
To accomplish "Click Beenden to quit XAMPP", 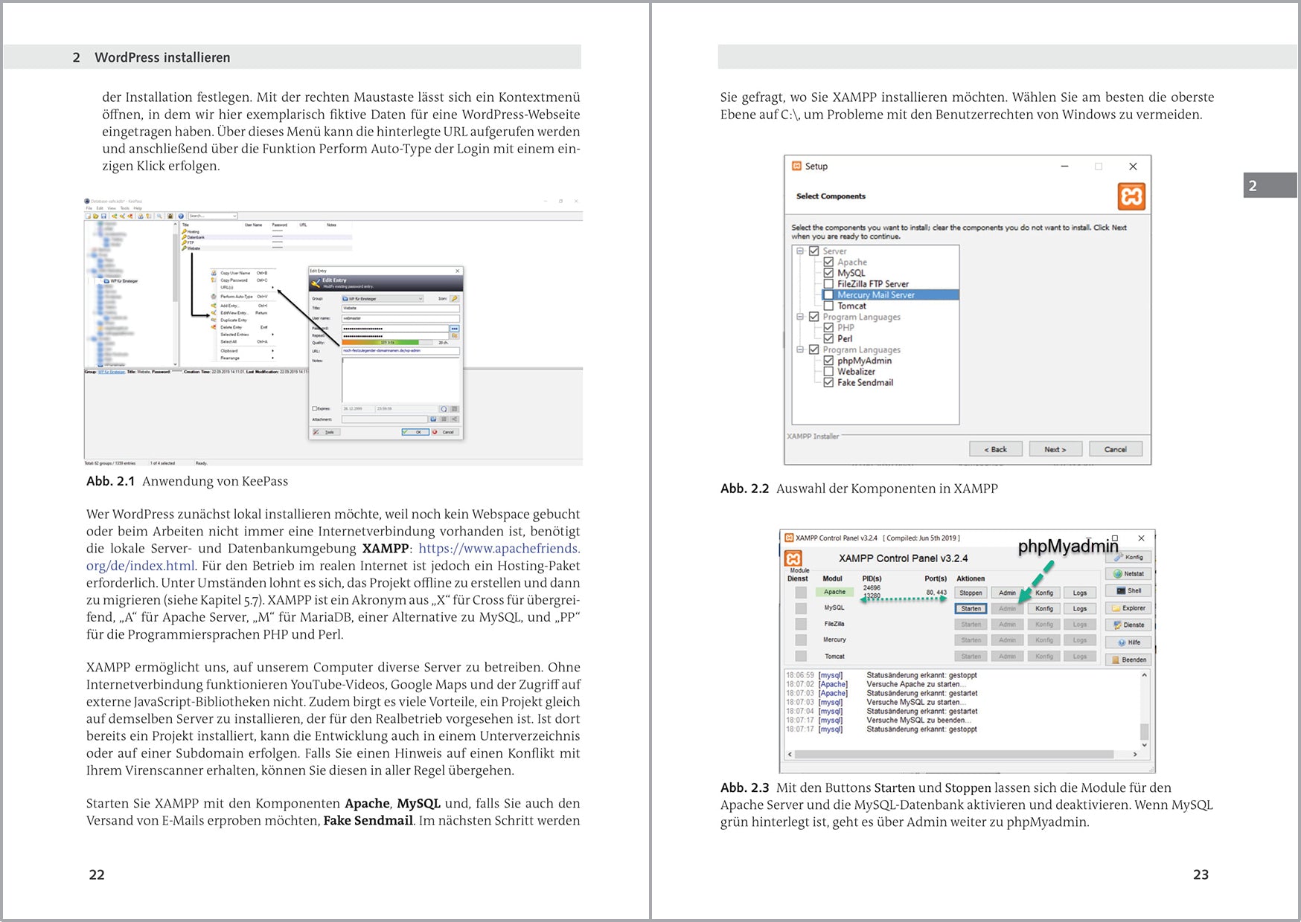I will click(1128, 660).
